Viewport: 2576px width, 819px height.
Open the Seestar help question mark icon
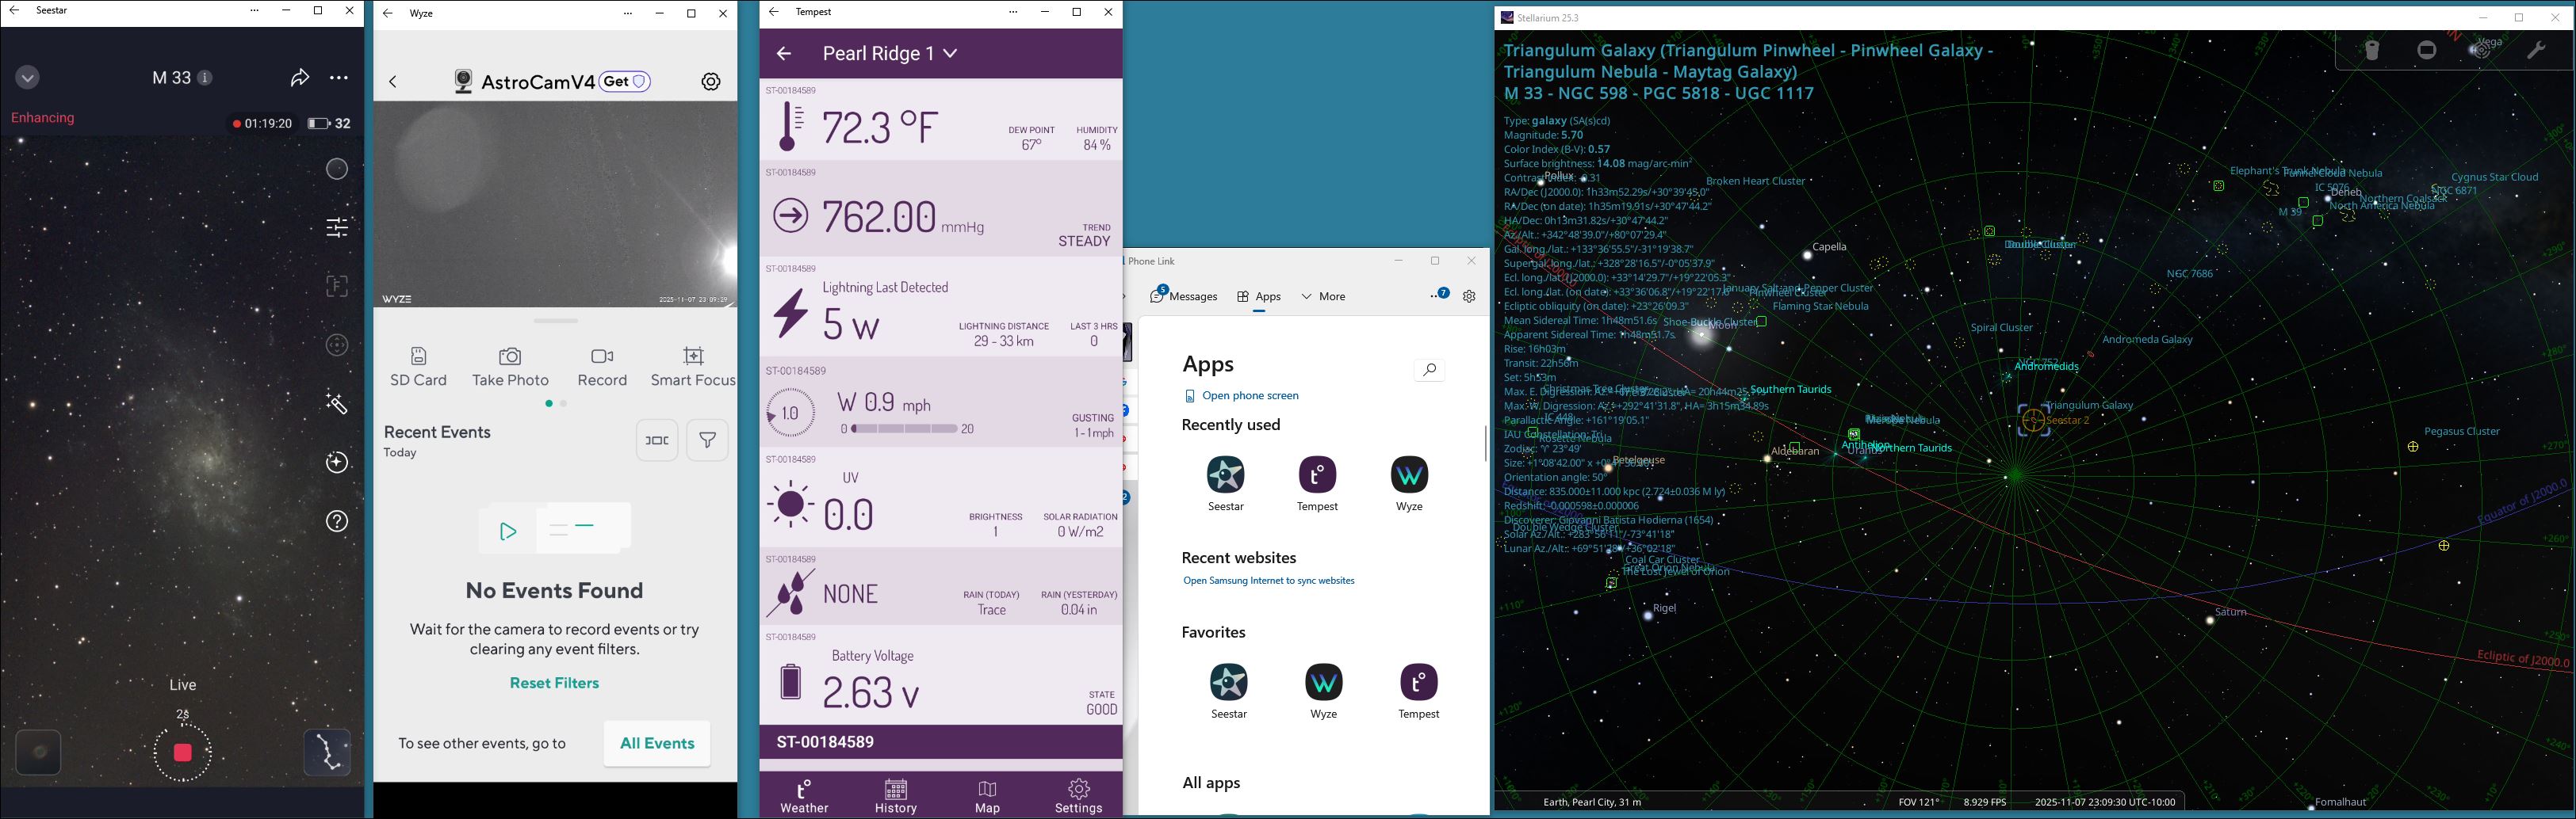(337, 521)
